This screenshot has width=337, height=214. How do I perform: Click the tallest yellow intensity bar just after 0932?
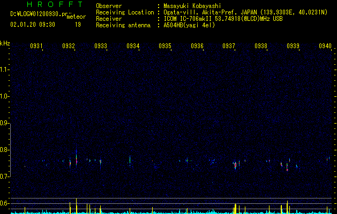tap(76, 206)
